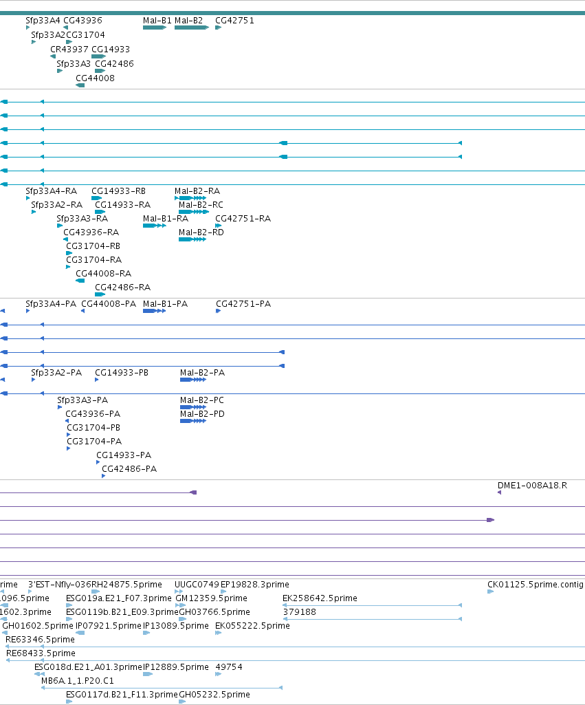Click EST IP13089.5prime label
Image resolution: width=585 pixels, height=705 pixels.
pyautogui.click(x=176, y=626)
